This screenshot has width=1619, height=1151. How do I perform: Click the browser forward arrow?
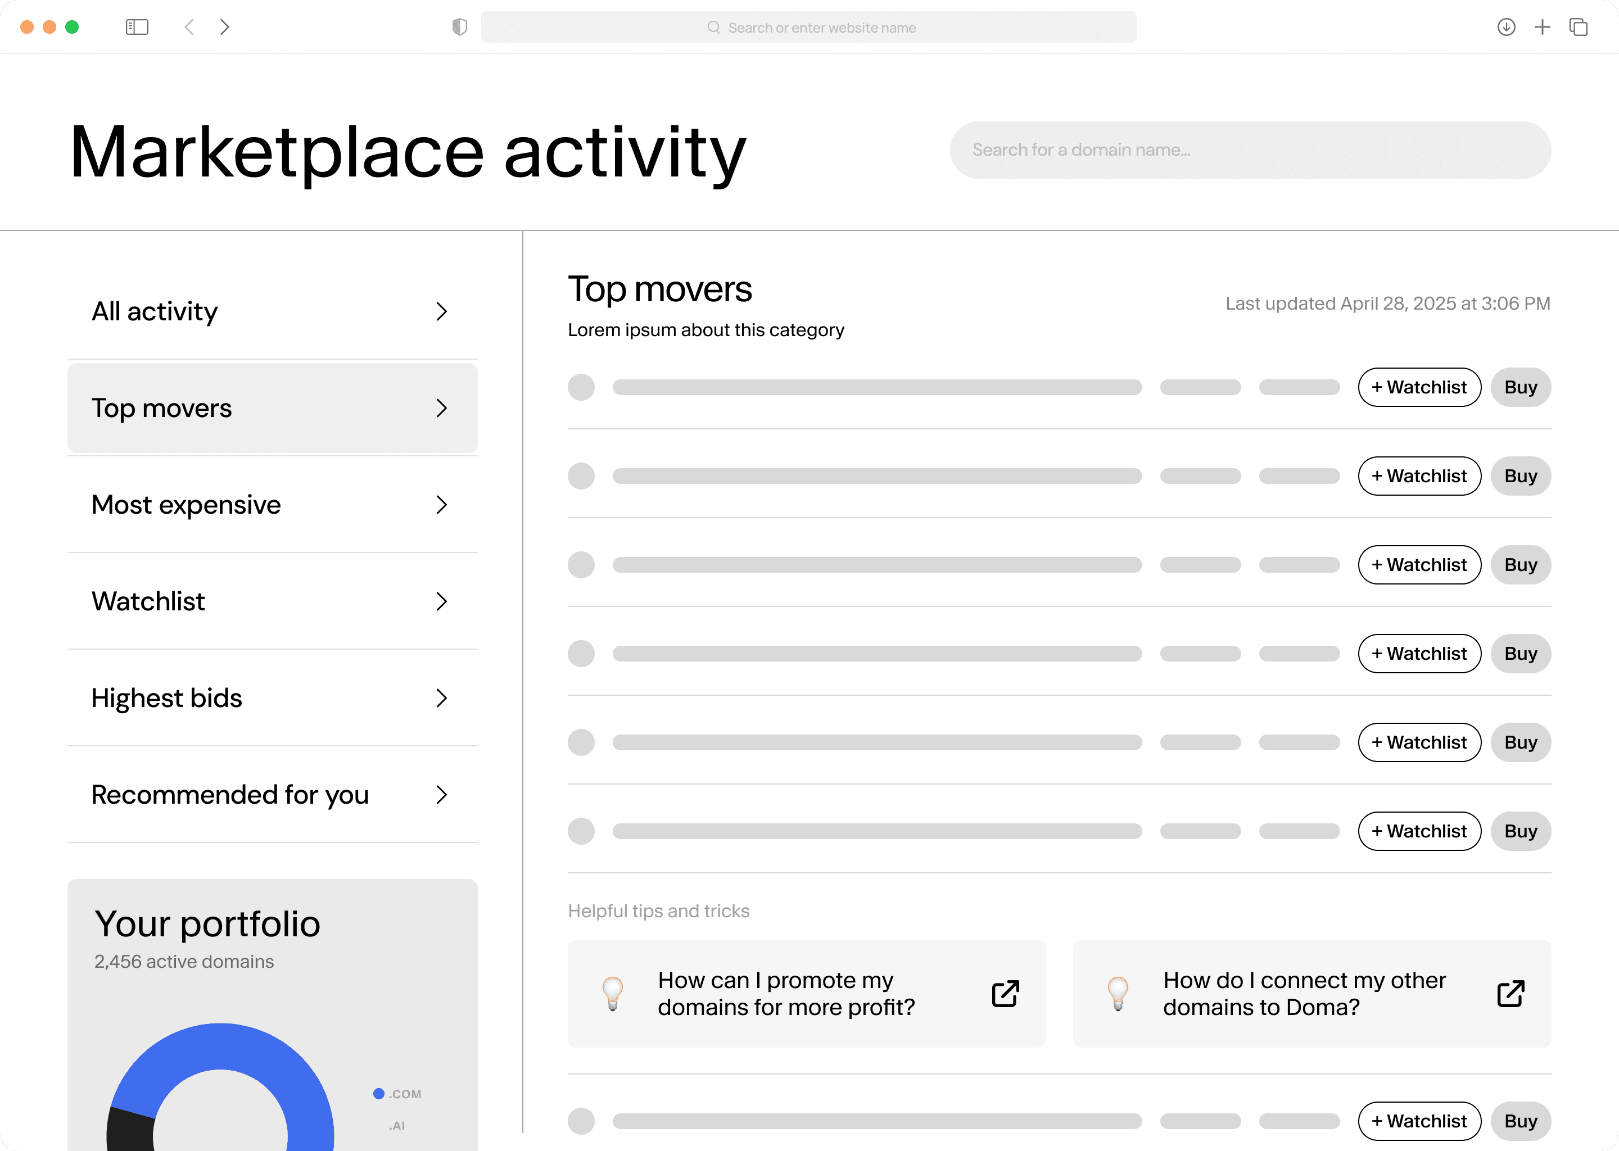[225, 27]
